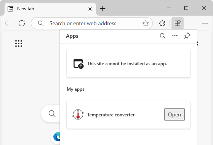213x145 pixels.
Task: Refresh the page
Action: pos(22,23)
